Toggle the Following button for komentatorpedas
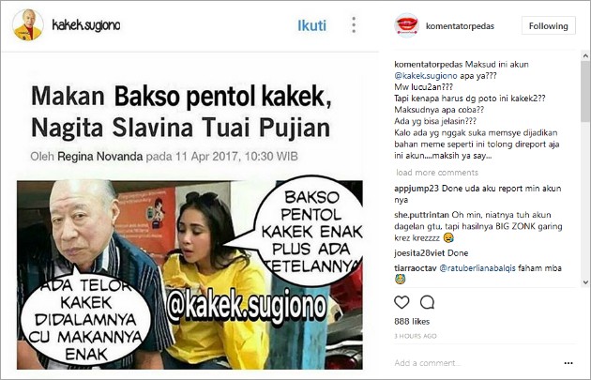This screenshot has width=591, height=380. tap(549, 25)
